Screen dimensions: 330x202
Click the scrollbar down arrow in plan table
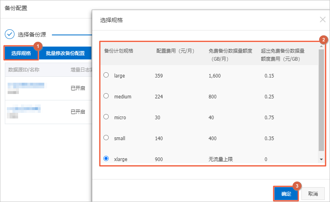tap(321, 159)
